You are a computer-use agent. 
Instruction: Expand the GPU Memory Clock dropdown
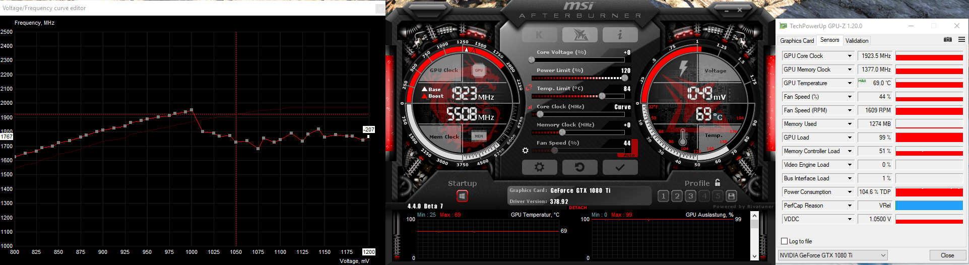point(850,70)
